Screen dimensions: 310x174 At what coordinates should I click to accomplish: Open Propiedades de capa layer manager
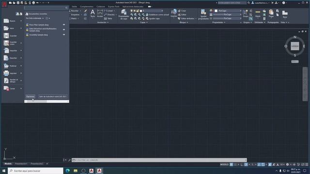pos(124,14)
